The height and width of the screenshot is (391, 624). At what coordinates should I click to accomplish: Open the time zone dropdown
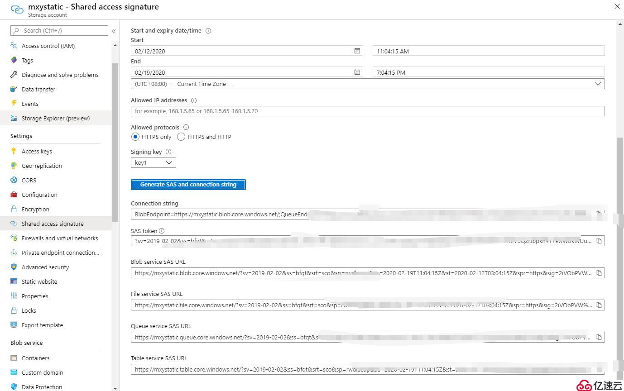[x=368, y=84]
